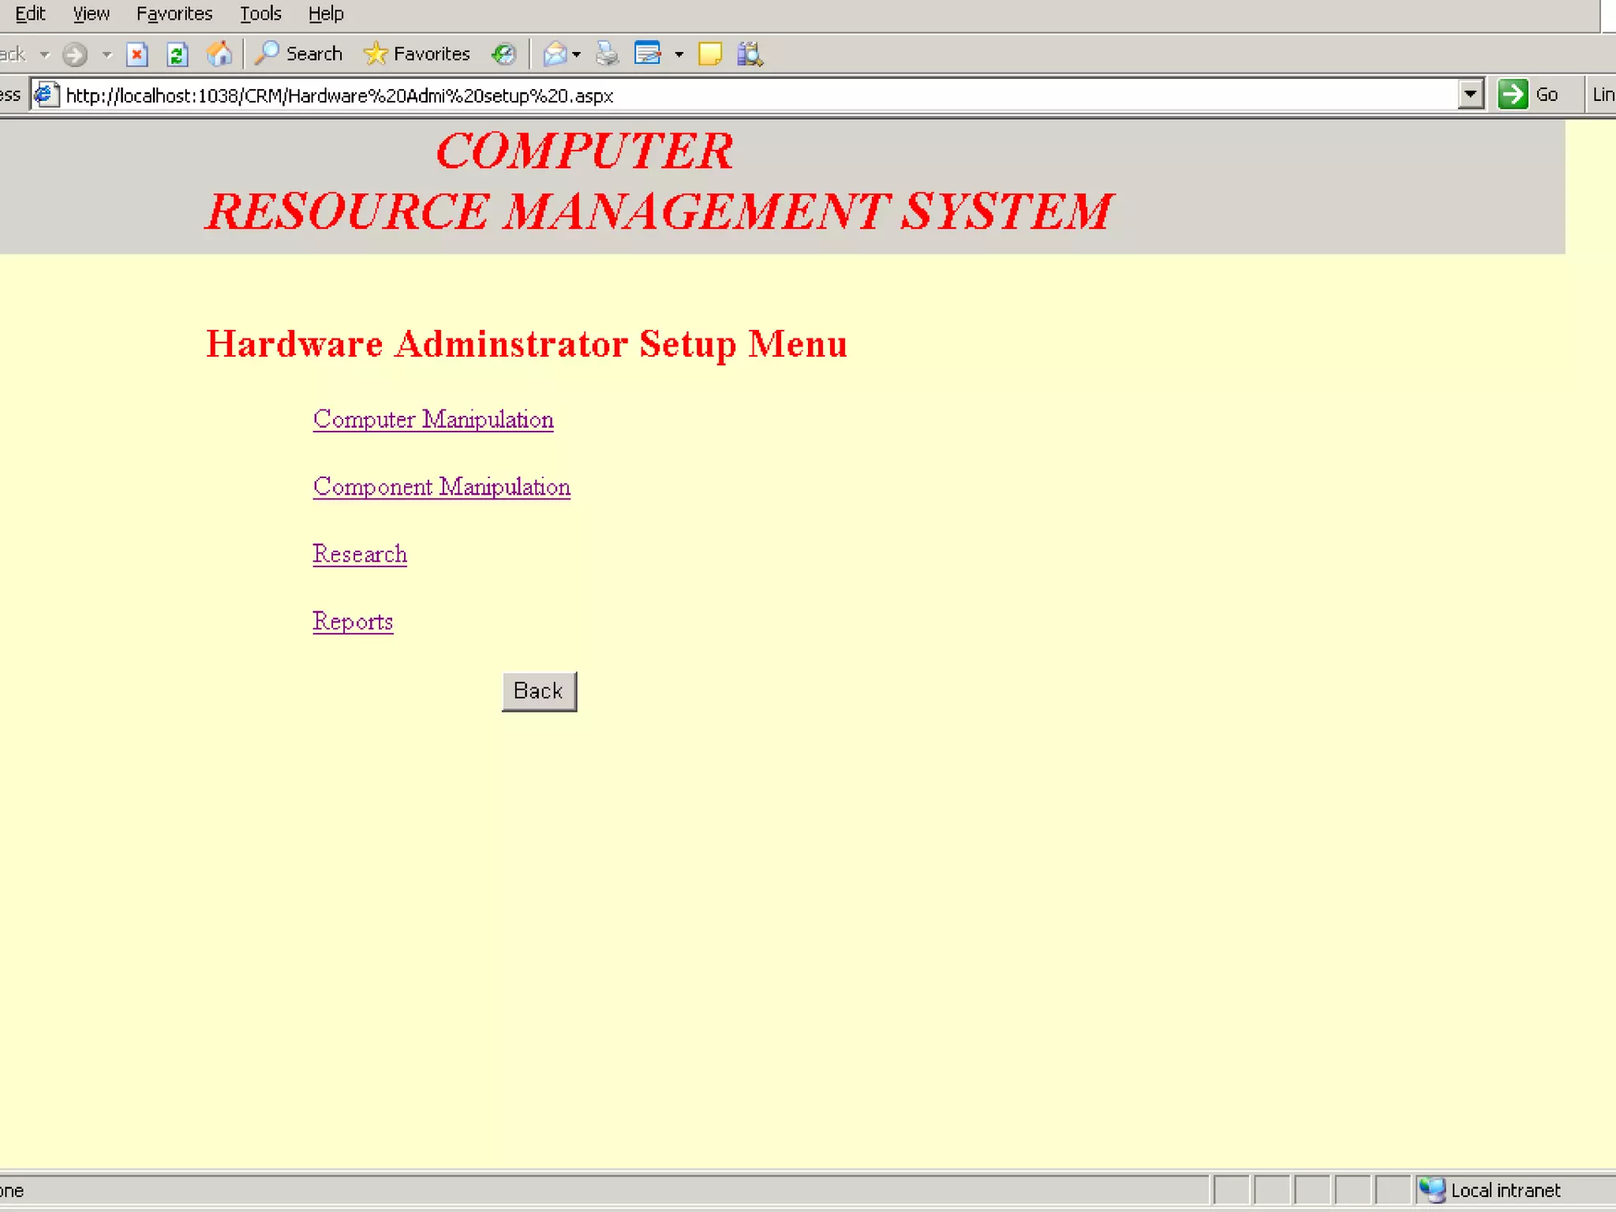Open the Help menu
Viewport: 1616px width, 1212px height.
tap(326, 13)
